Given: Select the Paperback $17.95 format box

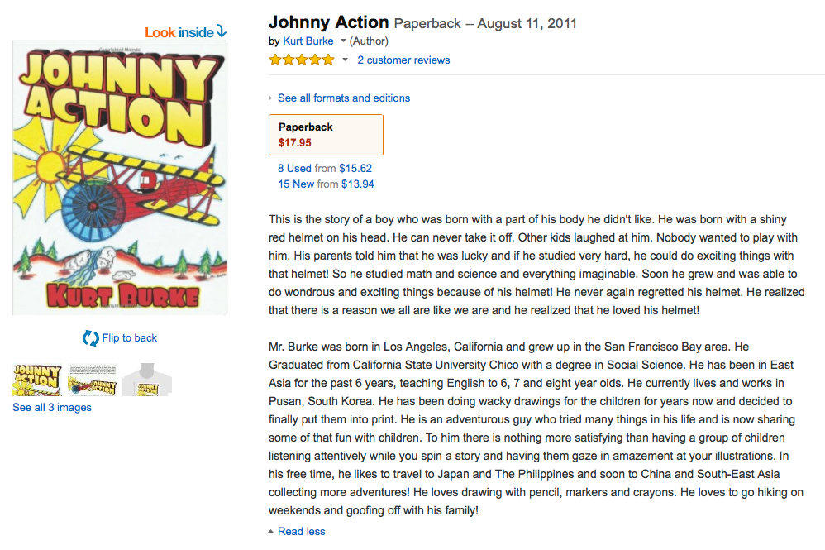Looking at the screenshot, I should click(x=326, y=135).
